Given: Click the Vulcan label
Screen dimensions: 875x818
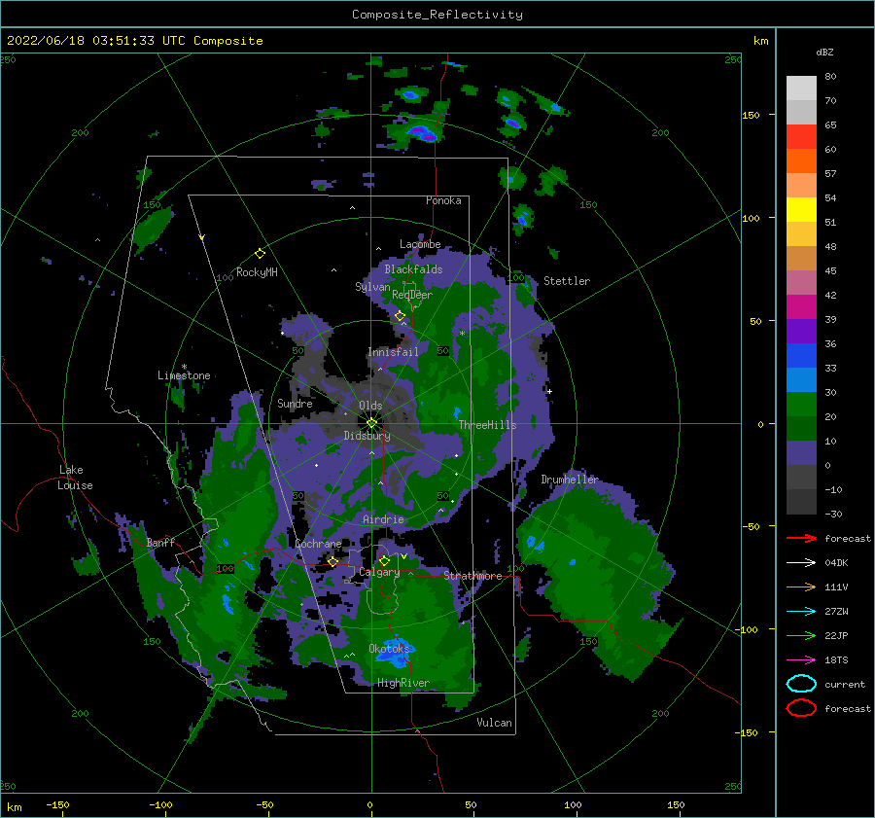Looking at the screenshot, I should point(494,723).
